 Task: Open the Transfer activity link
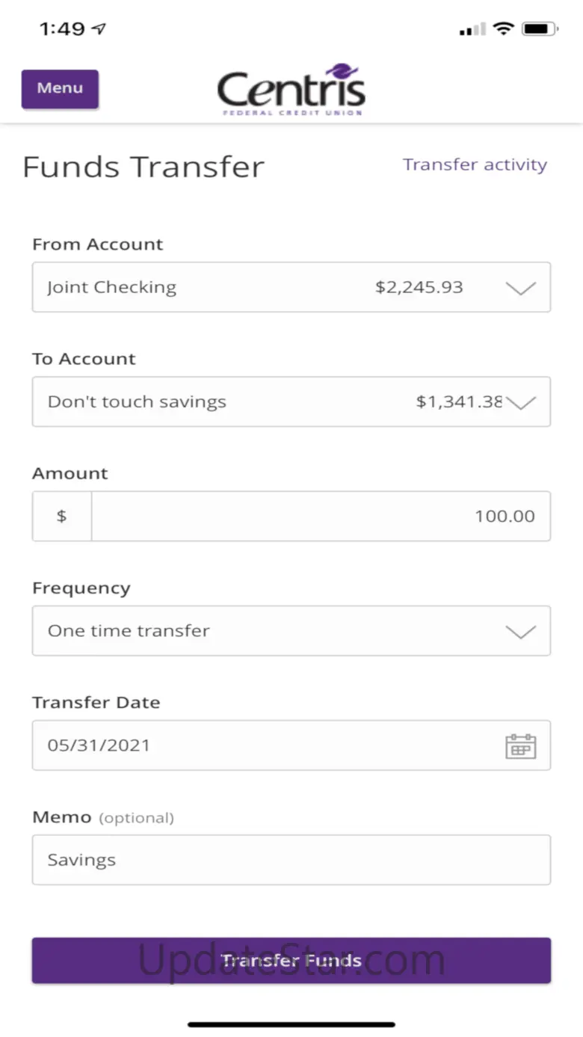click(475, 164)
